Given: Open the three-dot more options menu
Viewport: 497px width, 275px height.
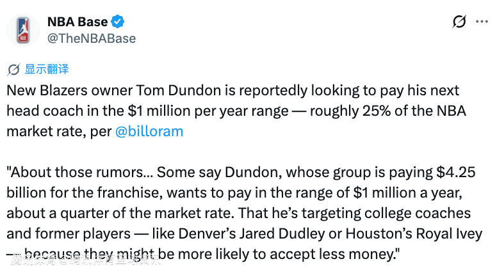Looking at the screenshot, I should pos(482,22).
